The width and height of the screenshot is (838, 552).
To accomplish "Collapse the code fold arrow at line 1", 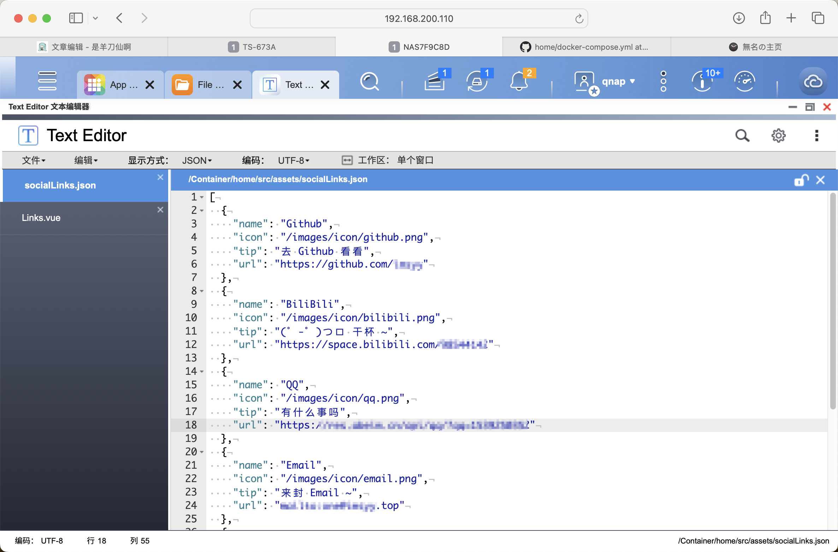I will (202, 197).
